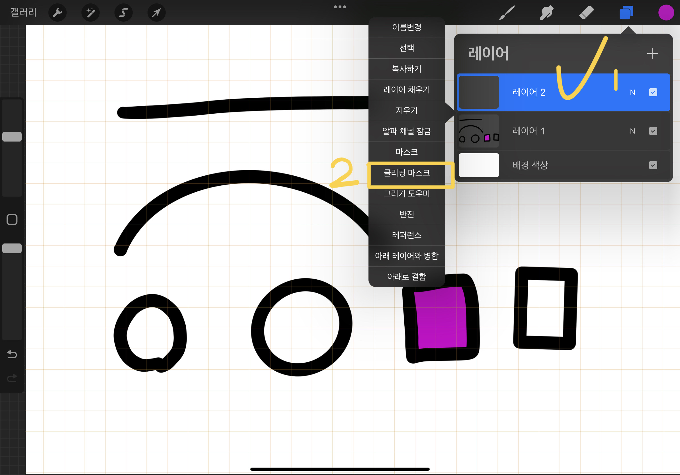Image resolution: width=680 pixels, height=475 pixels.
Task: Hide 레이어 2 with its visibility checkbox
Action: 653,92
